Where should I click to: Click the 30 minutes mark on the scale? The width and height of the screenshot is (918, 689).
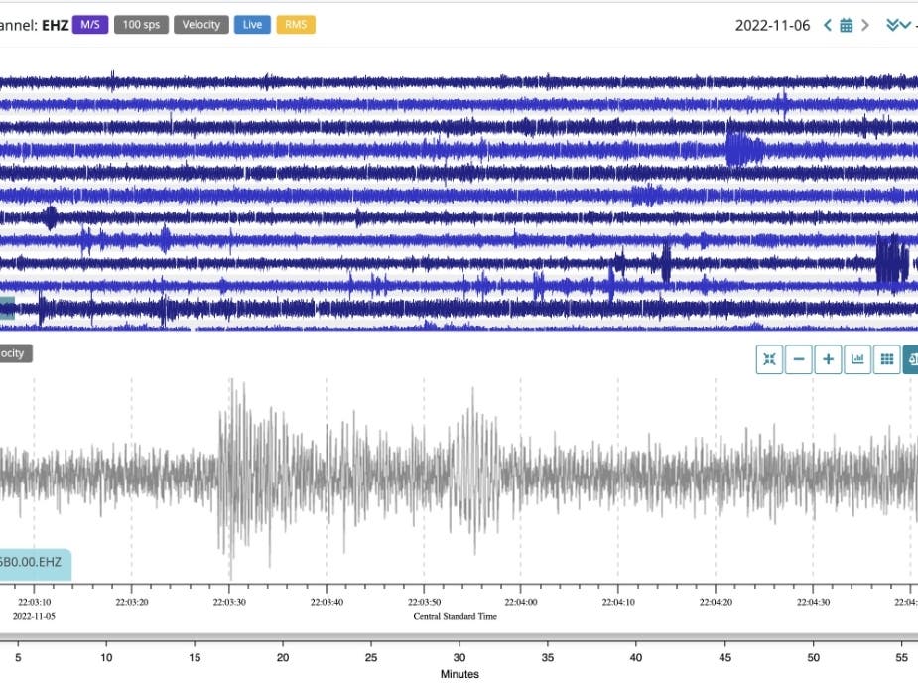[x=459, y=657]
